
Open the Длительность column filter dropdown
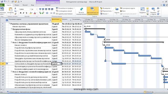(x=60, y=20)
